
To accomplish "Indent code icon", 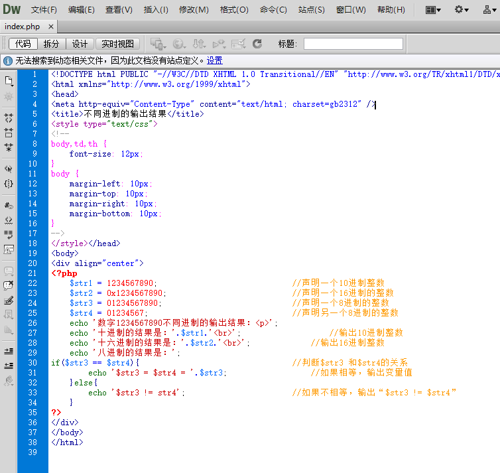I will pos(9,351).
